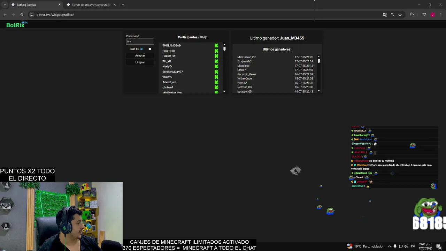Open the taskbar weather widget
This screenshot has width=446, height=251.
pos(364,246)
